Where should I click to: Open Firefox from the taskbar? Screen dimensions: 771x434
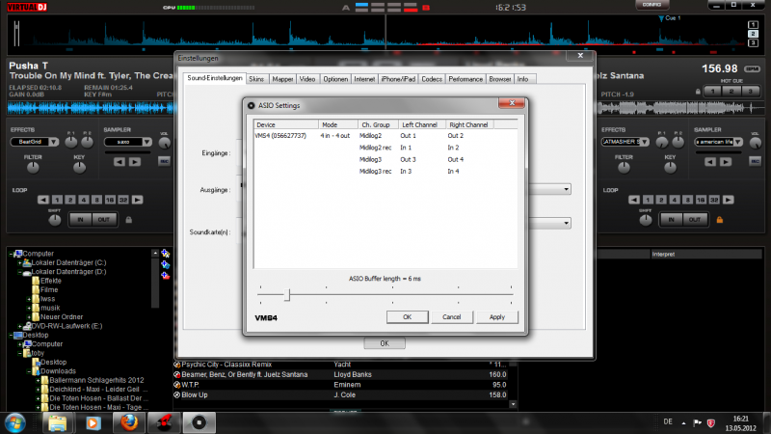pyautogui.click(x=129, y=422)
